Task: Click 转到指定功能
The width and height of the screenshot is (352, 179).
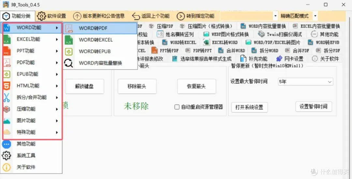Action: [x=196, y=16]
